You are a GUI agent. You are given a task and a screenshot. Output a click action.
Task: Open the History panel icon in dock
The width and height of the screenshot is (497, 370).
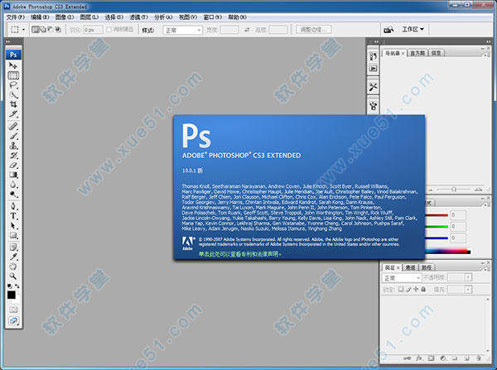click(373, 56)
